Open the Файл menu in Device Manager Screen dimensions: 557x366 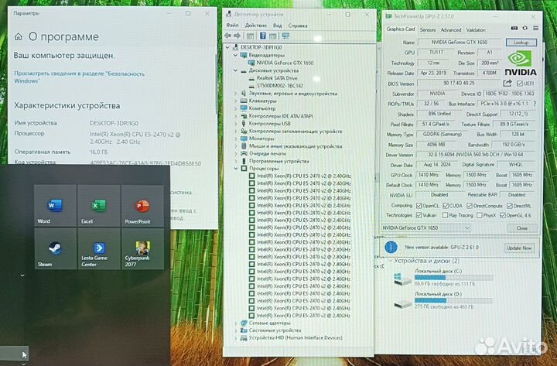[x=232, y=26]
